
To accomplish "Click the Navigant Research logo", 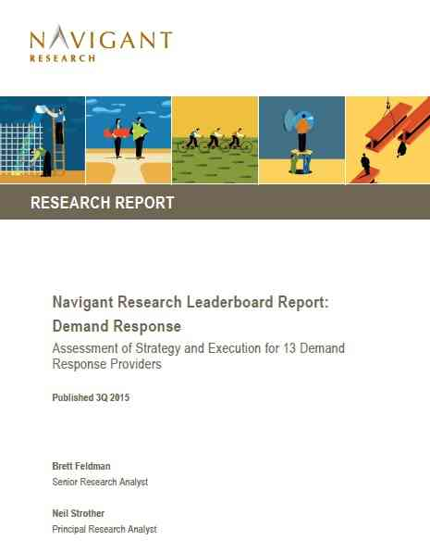I will coord(101,44).
